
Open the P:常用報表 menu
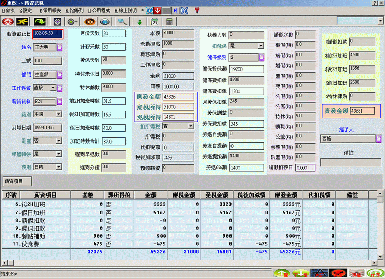50,10
